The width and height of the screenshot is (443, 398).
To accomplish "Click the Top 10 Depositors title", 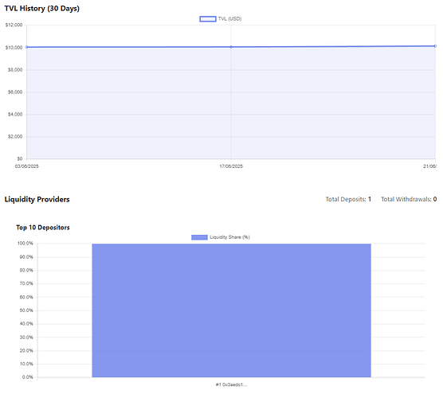I will 43,228.
